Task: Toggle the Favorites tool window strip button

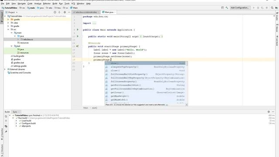Action: click(2, 134)
